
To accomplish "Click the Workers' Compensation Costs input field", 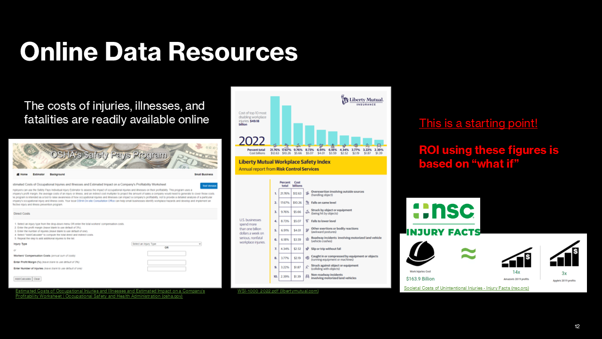I will pos(166,253).
